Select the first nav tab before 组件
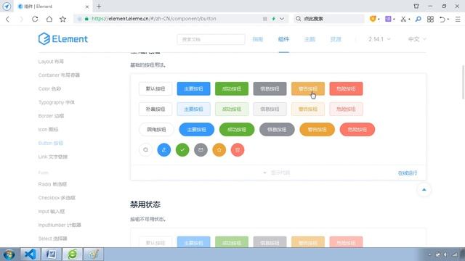The width and height of the screenshot is (465, 261). tap(258, 39)
